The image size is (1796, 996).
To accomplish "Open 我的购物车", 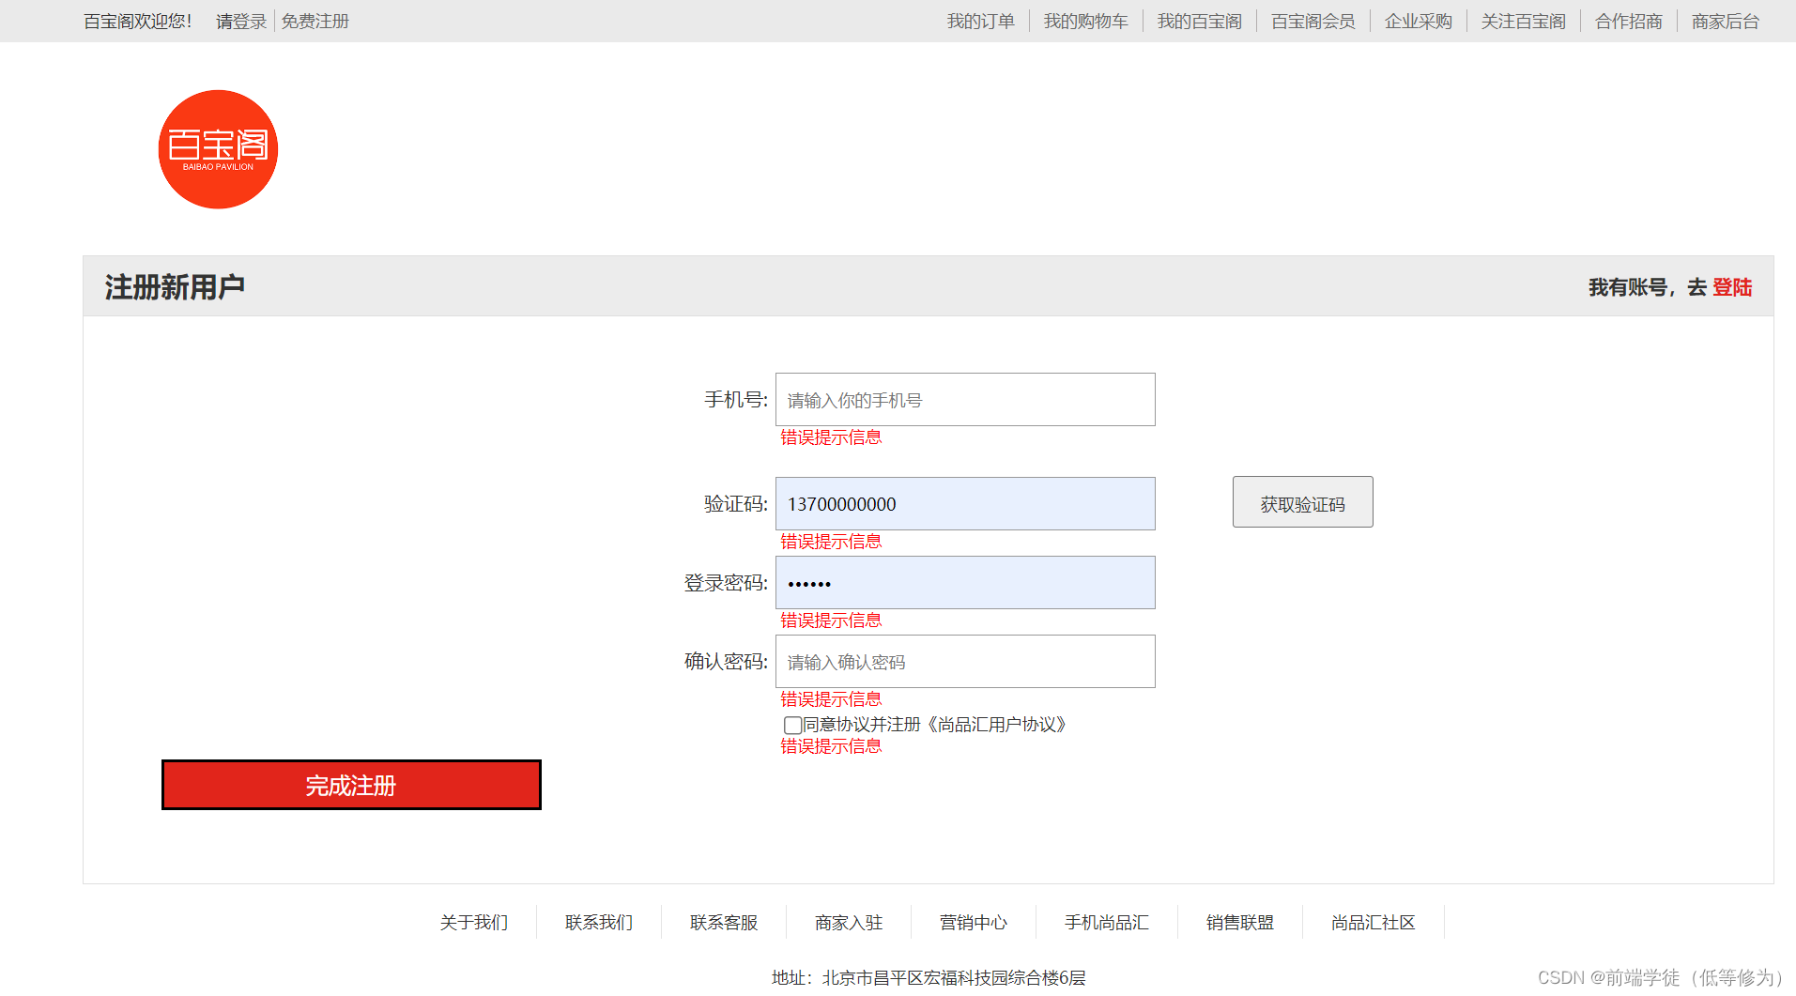I will [x=1085, y=21].
